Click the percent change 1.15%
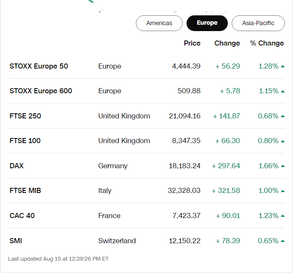 (269, 91)
